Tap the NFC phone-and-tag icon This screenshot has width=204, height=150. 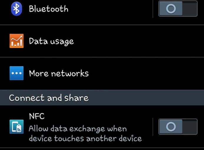coord(16,127)
